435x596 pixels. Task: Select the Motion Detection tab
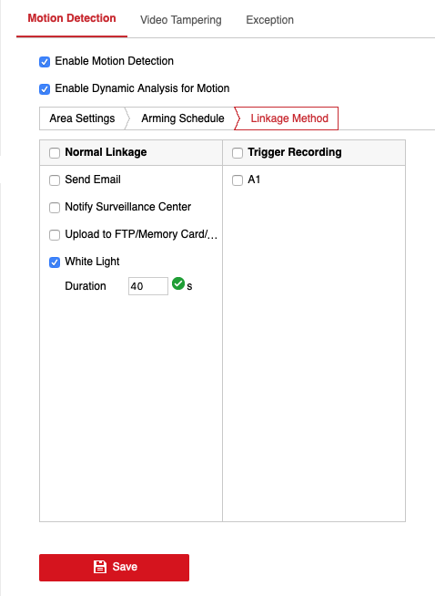(72, 18)
